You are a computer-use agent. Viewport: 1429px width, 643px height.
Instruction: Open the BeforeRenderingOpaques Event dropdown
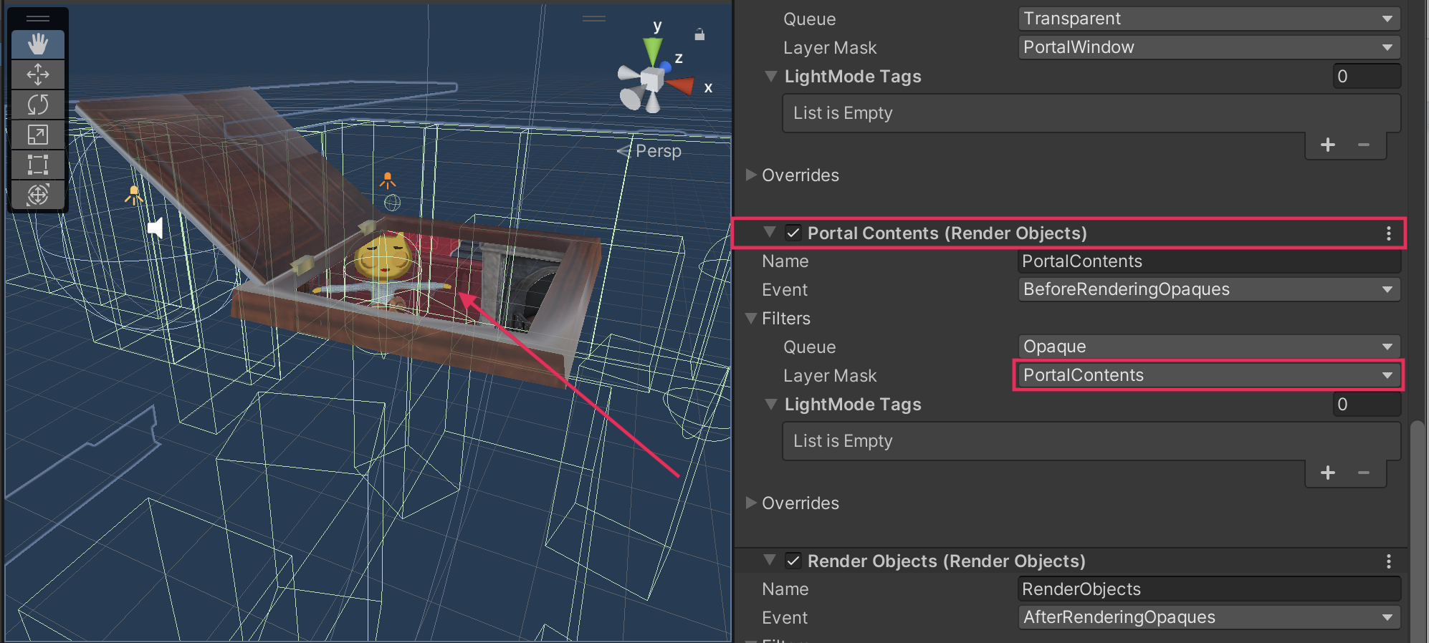1209,289
